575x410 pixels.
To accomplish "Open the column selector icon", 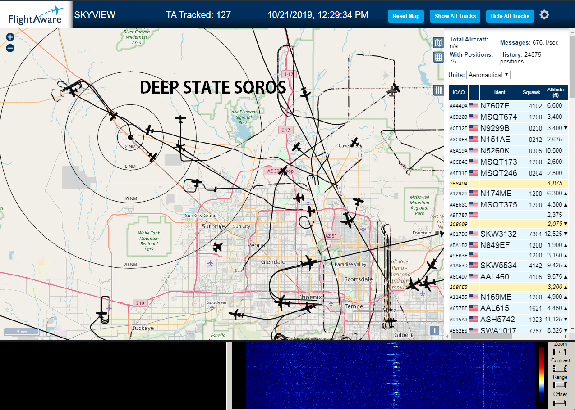I will [438, 90].
